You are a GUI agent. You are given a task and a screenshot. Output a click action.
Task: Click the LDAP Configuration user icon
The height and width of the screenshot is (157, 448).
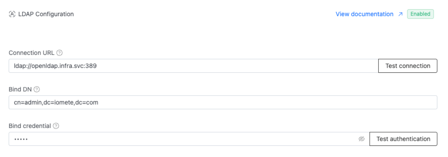12,14
